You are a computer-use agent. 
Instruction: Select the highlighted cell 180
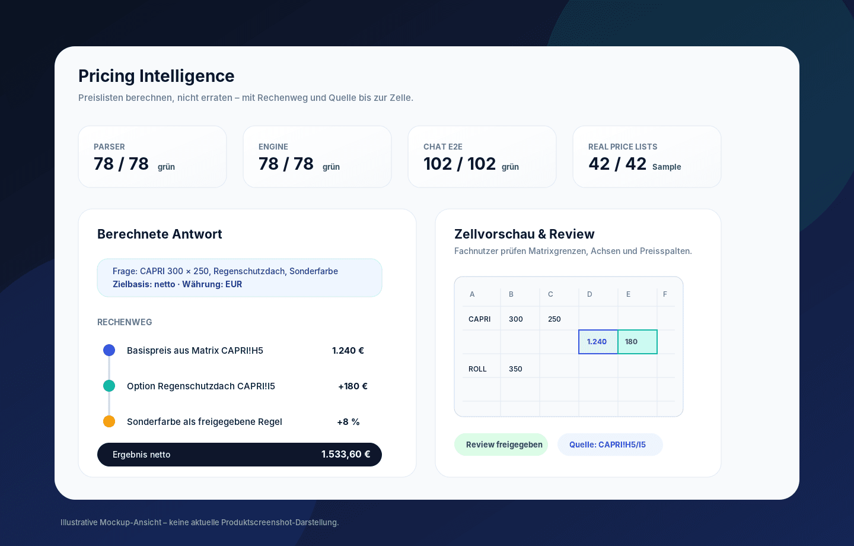coord(638,342)
